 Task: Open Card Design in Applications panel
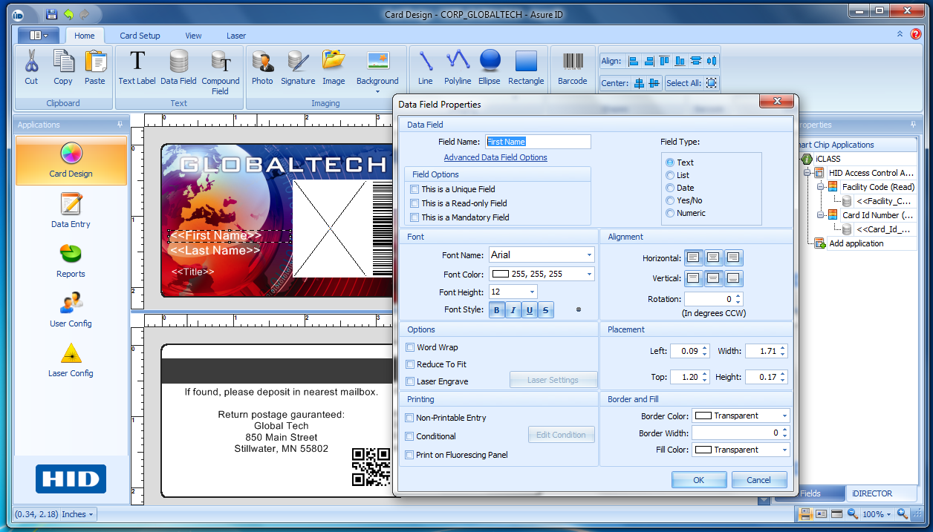[71, 160]
